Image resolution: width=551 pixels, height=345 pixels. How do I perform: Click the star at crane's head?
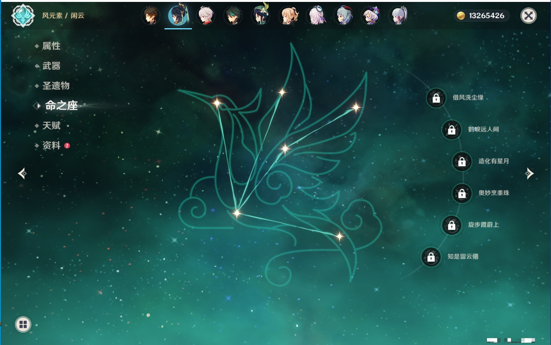pyautogui.click(x=217, y=103)
